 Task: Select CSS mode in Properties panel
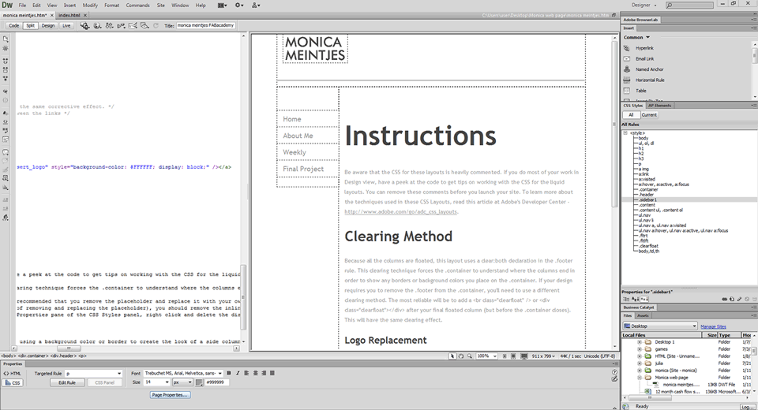pos(13,383)
